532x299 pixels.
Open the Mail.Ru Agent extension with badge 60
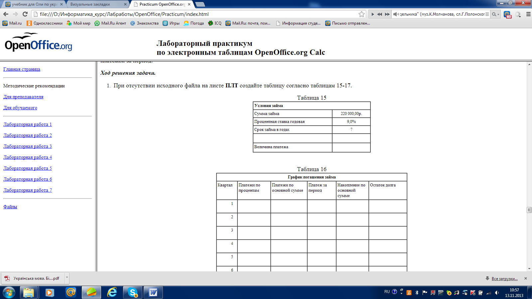click(x=507, y=14)
